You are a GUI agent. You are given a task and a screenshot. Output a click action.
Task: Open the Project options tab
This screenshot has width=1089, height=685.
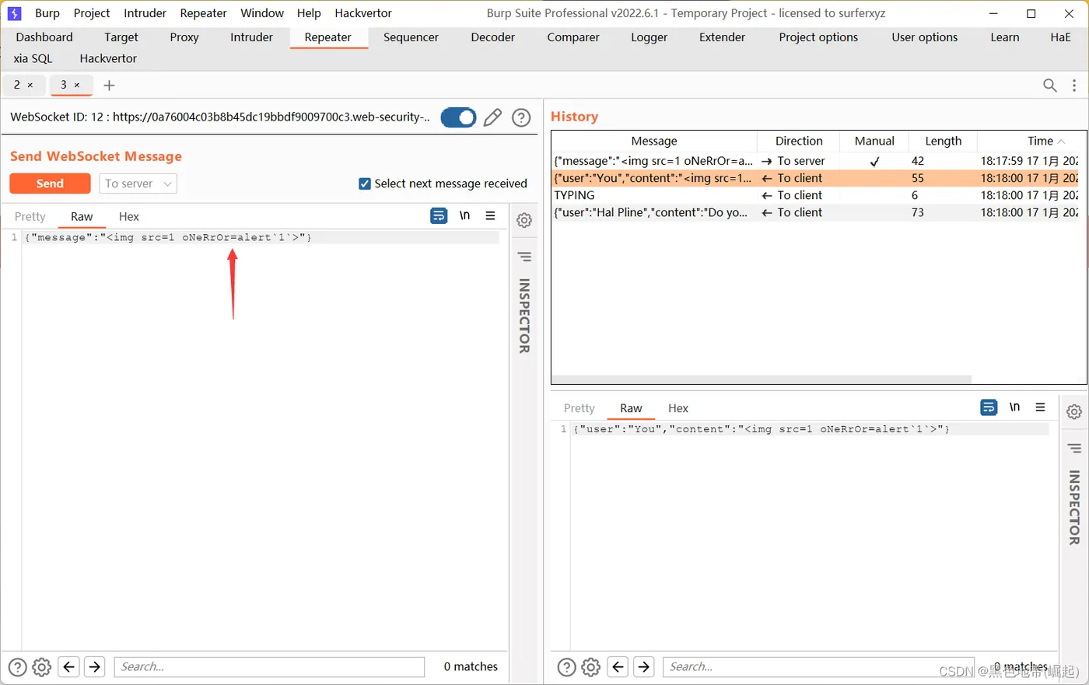coord(818,37)
